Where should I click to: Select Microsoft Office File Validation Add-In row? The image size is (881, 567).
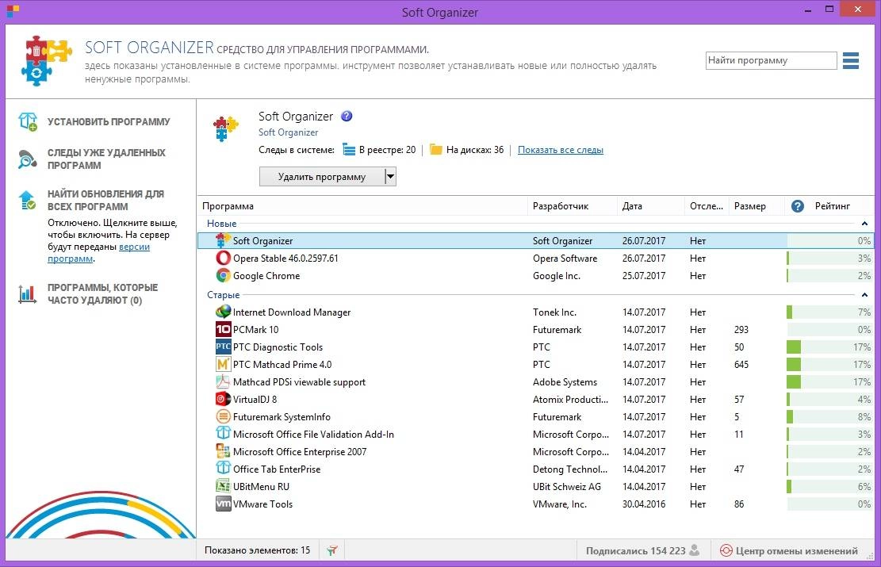536,434
